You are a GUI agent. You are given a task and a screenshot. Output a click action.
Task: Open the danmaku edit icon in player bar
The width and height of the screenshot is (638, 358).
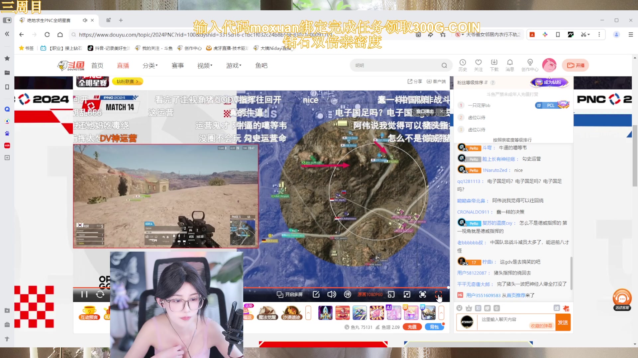pyautogui.click(x=316, y=294)
